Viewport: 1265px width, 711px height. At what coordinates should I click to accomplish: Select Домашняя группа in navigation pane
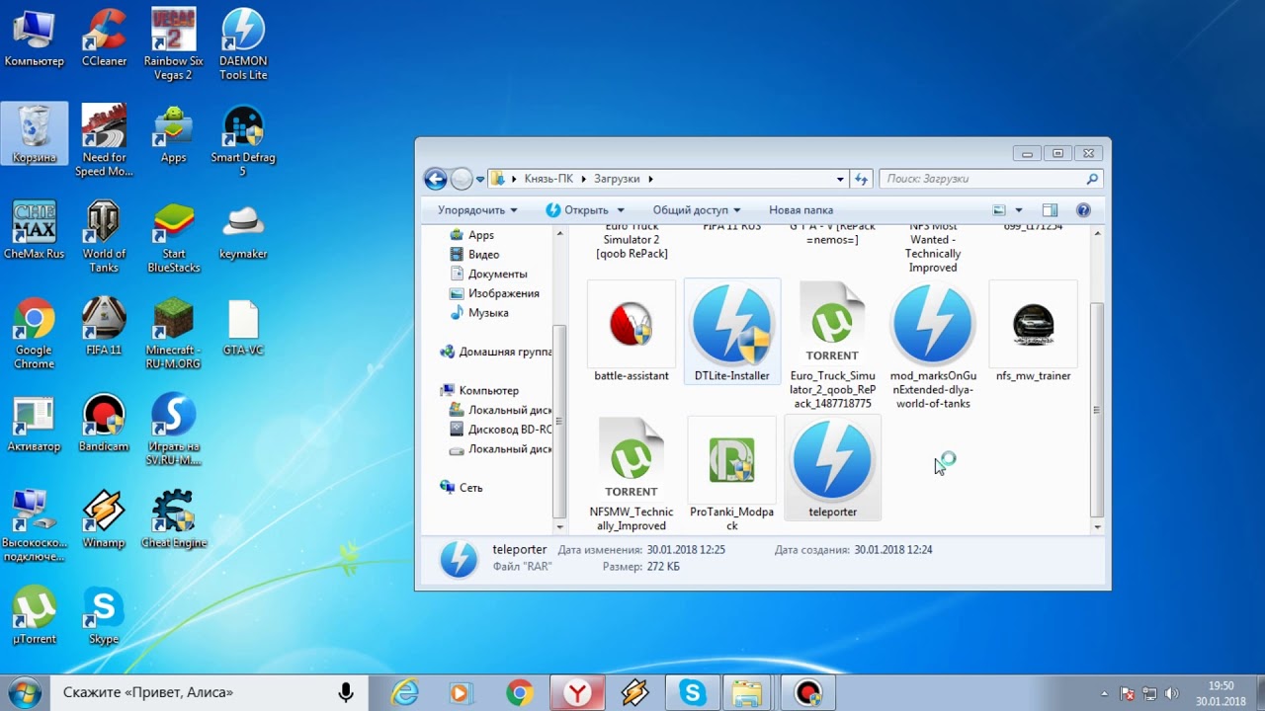(x=496, y=352)
